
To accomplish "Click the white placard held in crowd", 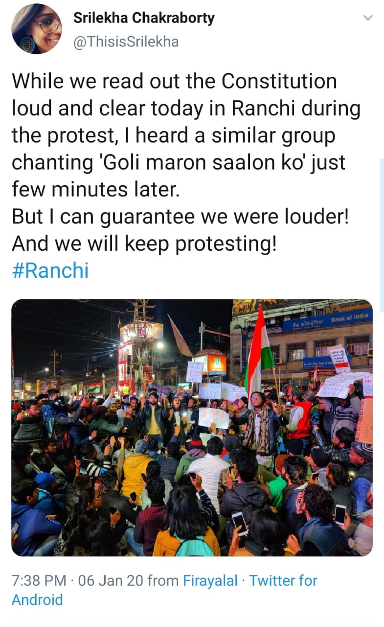I will click(x=214, y=418).
